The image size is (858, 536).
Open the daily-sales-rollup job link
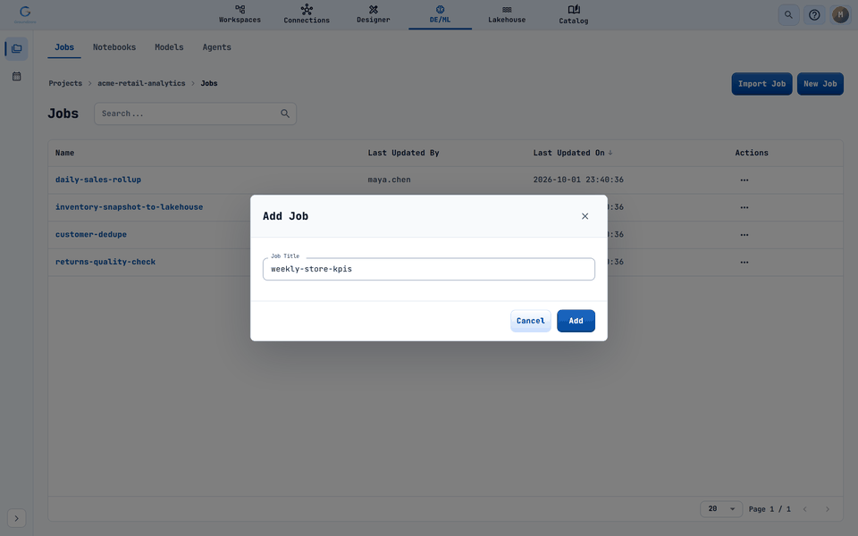pyautogui.click(x=98, y=180)
